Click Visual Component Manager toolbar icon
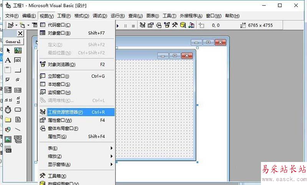Image resolution: width=307 pixels, height=185 pixels. 191,25
